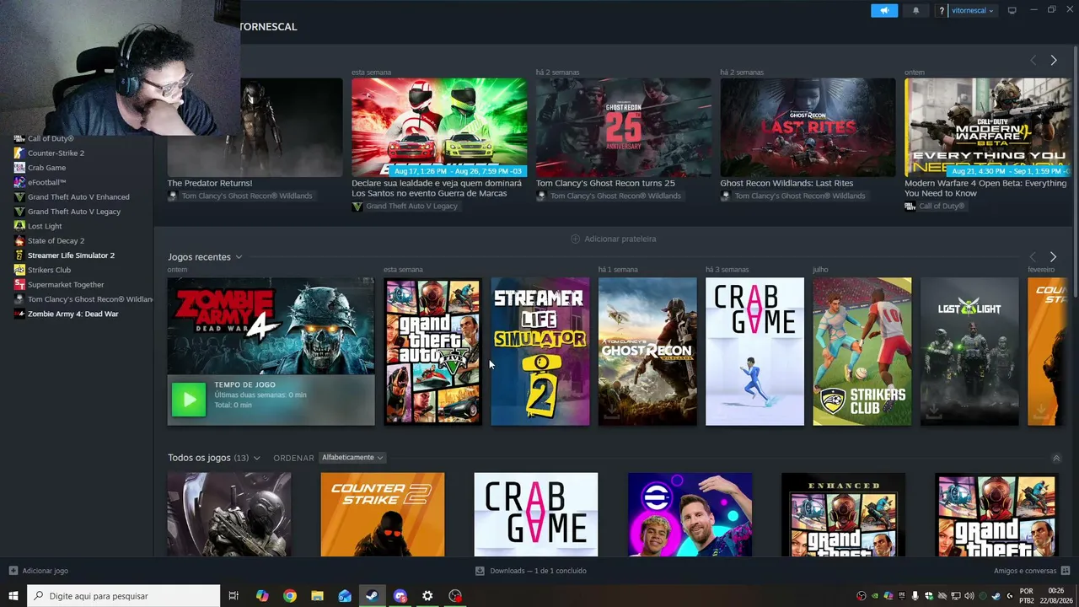Open Downloads status at the bottom
Image resolution: width=1079 pixels, height=607 pixels.
[x=531, y=571]
